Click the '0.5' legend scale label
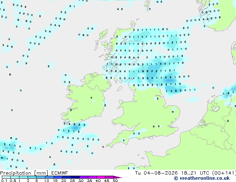This screenshot has width=236, height=182. (x=13, y=181)
